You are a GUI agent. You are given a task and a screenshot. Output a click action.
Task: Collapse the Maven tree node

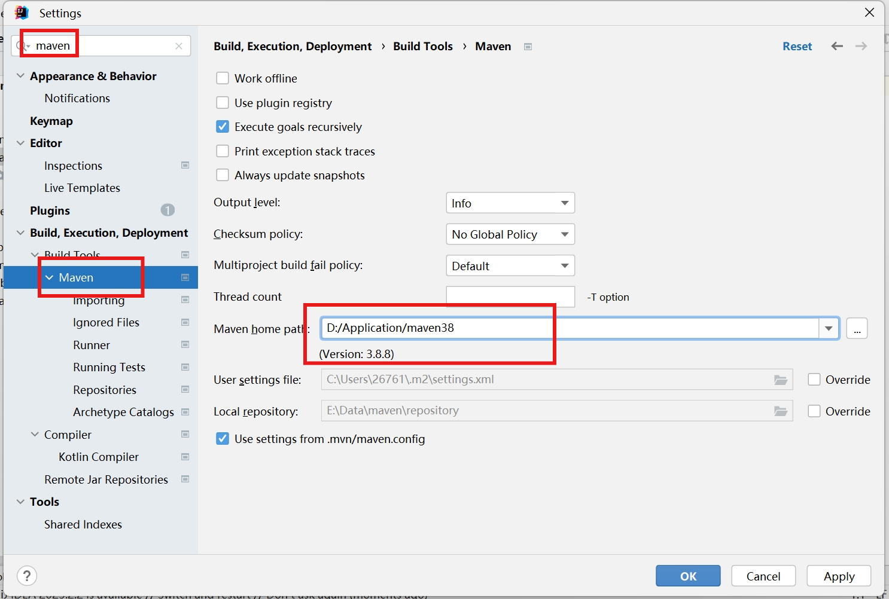(x=49, y=277)
